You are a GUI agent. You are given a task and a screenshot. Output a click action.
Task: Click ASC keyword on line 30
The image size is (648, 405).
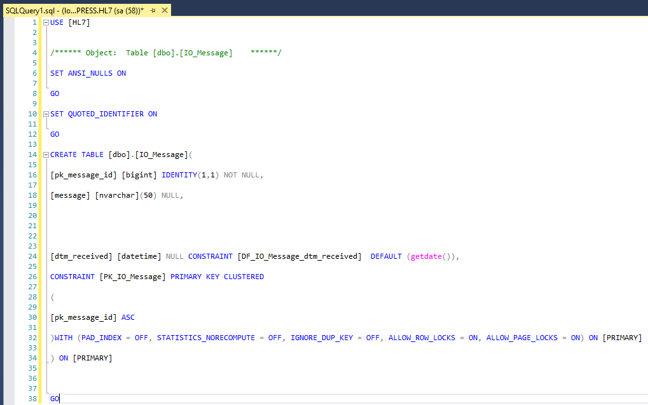(x=128, y=317)
